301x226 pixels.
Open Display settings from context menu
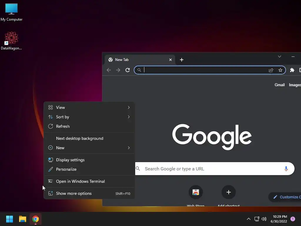(89, 160)
